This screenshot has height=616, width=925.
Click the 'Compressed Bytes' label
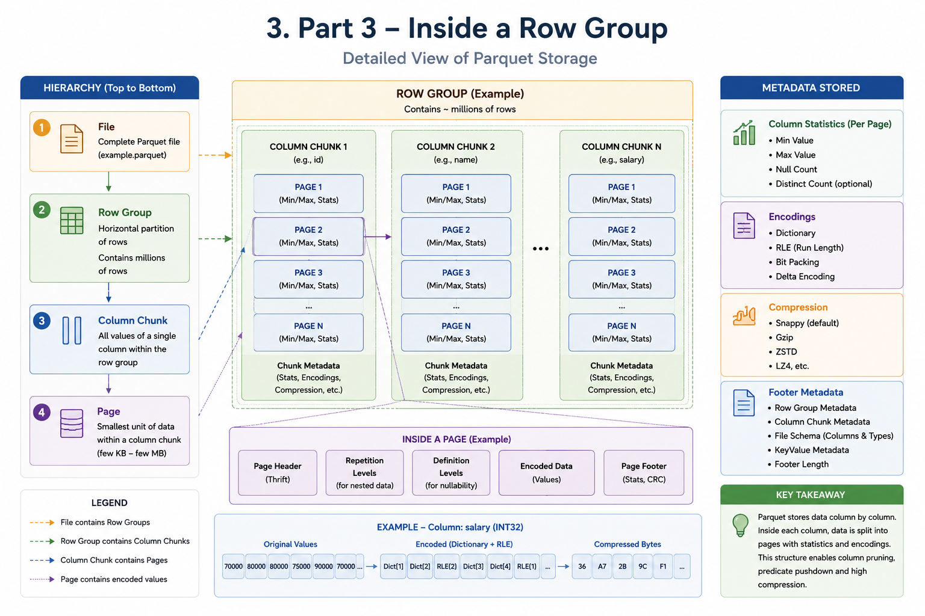click(628, 544)
